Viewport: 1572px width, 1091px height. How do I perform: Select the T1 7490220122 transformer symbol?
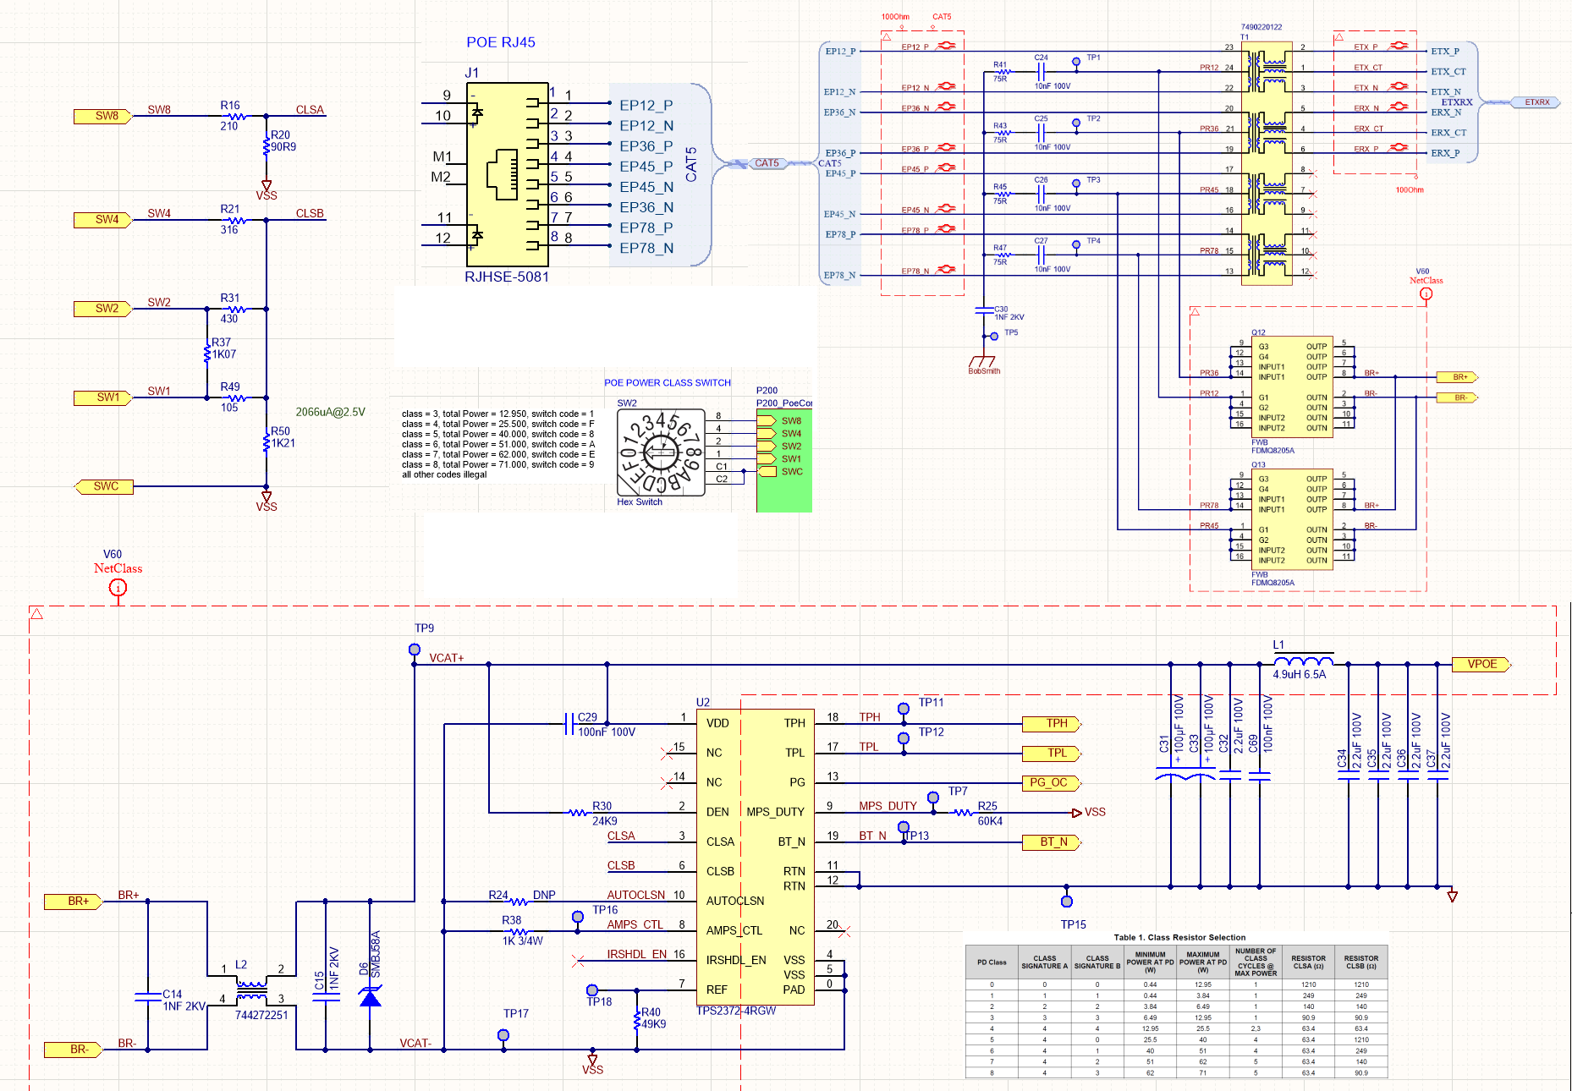click(x=1267, y=162)
